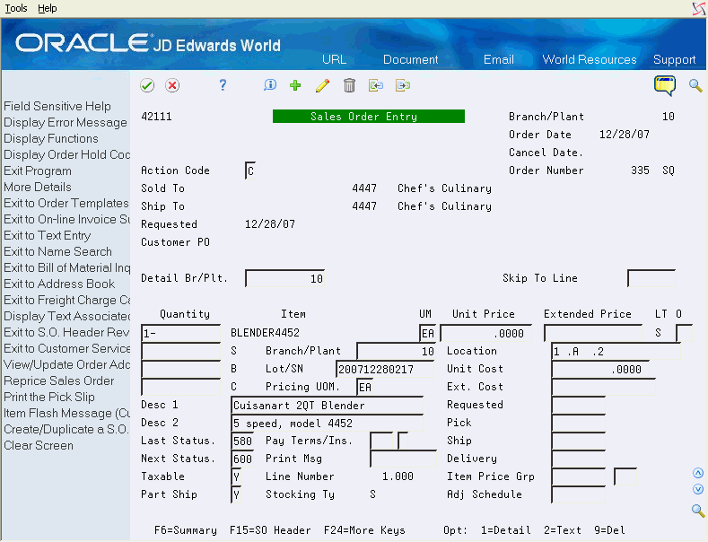Click F15=SO Header function key text

(270, 530)
